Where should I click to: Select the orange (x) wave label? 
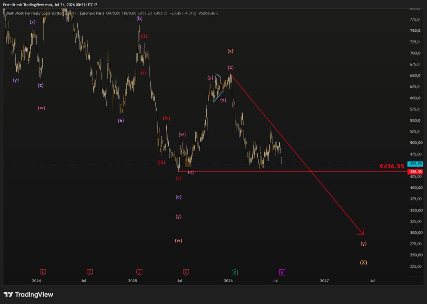(230, 51)
